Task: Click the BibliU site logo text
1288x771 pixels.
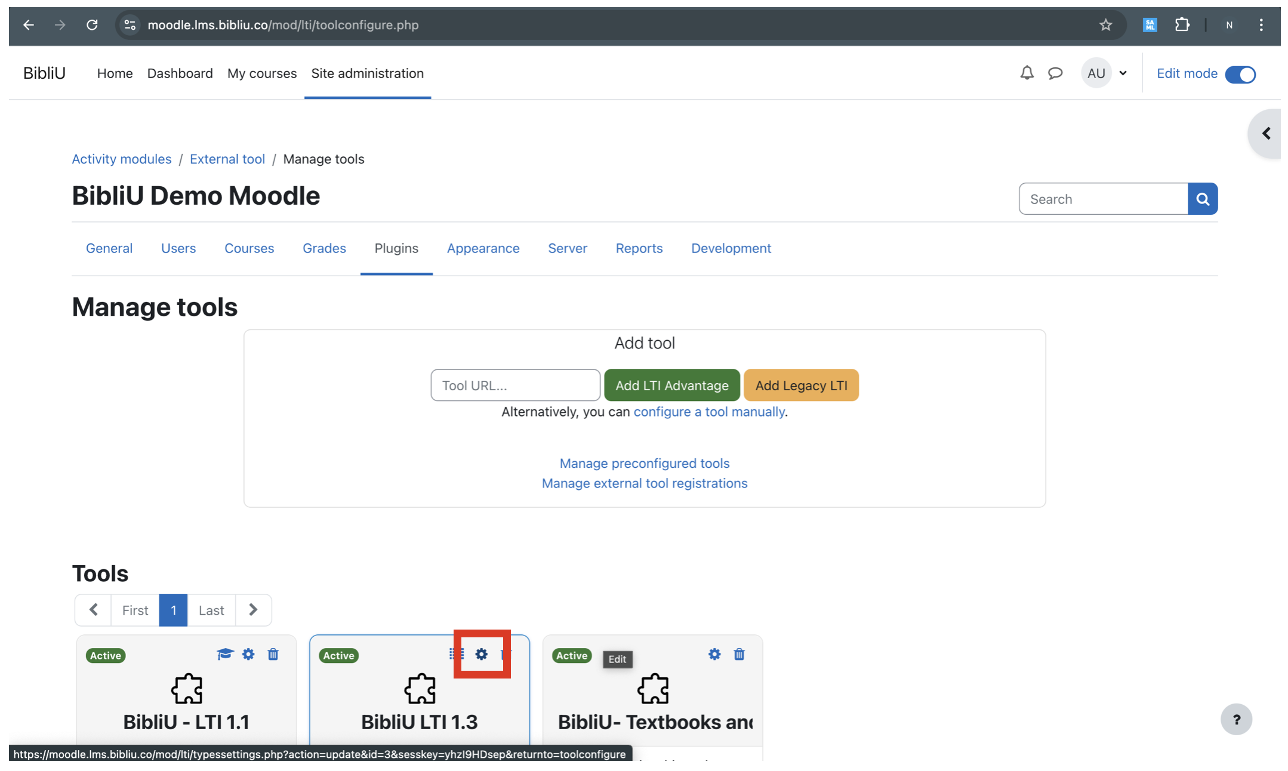Action: [45, 73]
